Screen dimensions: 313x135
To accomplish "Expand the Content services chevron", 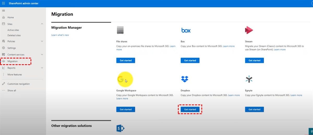I will coord(42,55).
